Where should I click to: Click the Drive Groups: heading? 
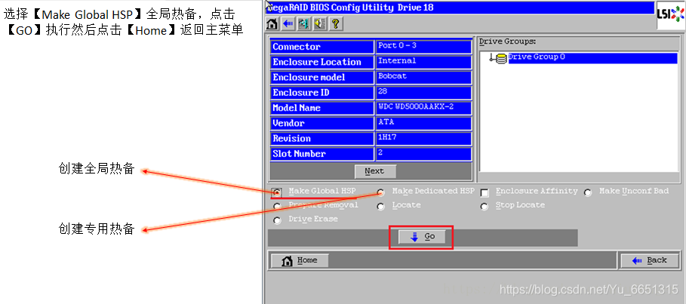click(x=507, y=41)
